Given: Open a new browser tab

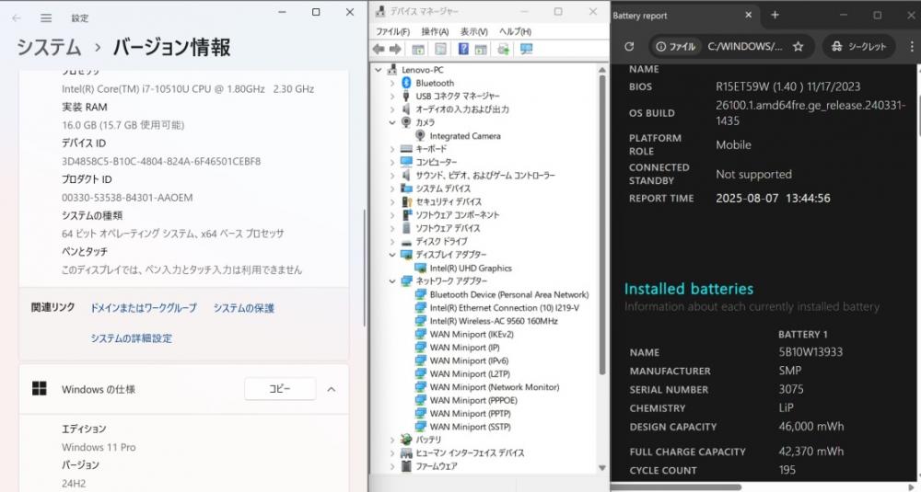Looking at the screenshot, I should (x=775, y=16).
